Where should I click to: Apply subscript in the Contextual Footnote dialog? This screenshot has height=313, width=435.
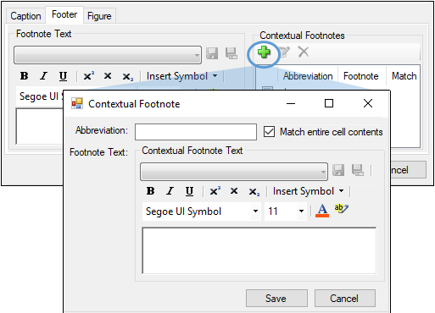pyautogui.click(x=254, y=191)
